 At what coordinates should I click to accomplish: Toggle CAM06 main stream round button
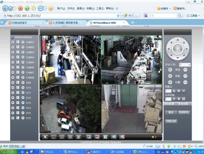click(x=13, y=67)
